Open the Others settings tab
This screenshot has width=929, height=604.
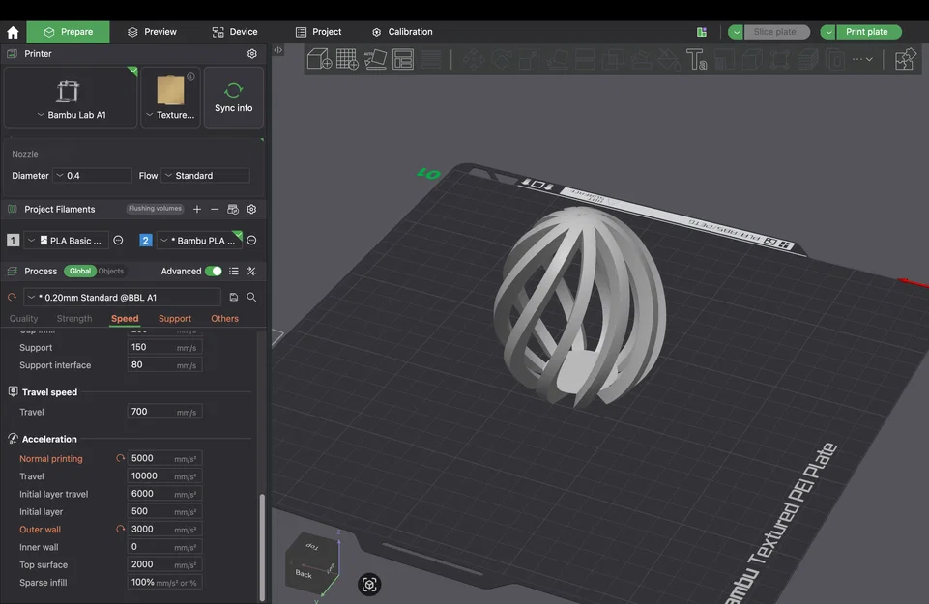224,319
